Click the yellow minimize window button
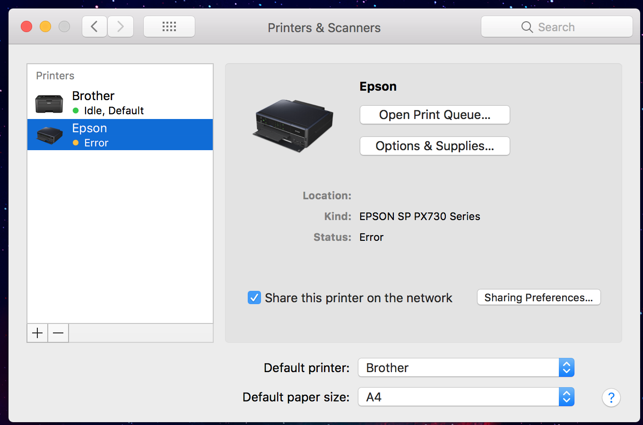 45,26
